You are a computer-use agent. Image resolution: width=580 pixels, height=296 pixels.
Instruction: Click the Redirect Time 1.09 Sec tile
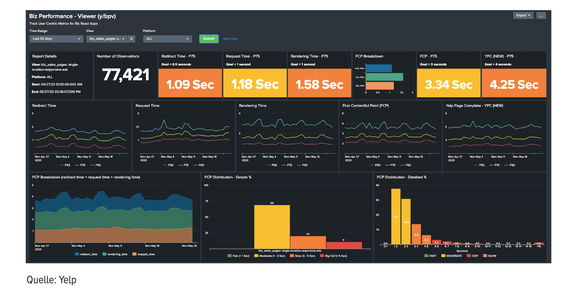coord(190,83)
